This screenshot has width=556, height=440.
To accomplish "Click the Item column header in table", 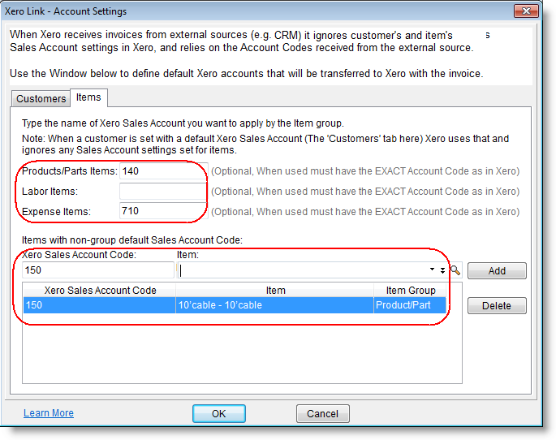I will pyautogui.click(x=275, y=290).
